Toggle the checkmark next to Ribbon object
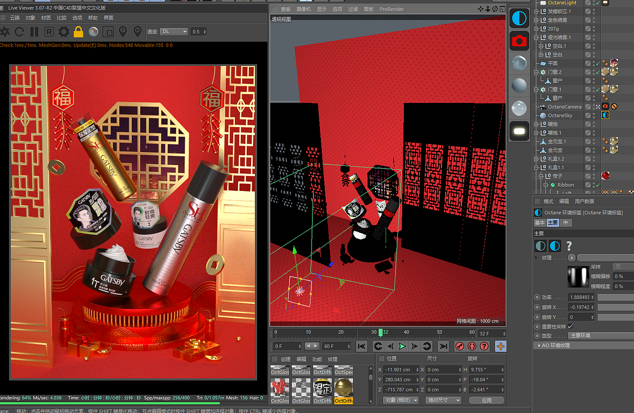This screenshot has height=413, width=634. 598,184
